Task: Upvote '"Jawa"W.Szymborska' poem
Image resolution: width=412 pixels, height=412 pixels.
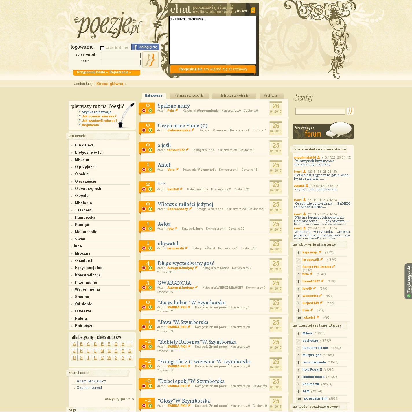Action: 150,327
